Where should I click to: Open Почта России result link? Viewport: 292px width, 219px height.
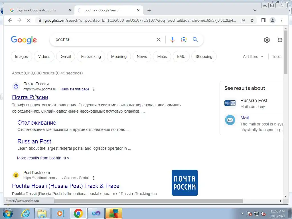(30, 97)
